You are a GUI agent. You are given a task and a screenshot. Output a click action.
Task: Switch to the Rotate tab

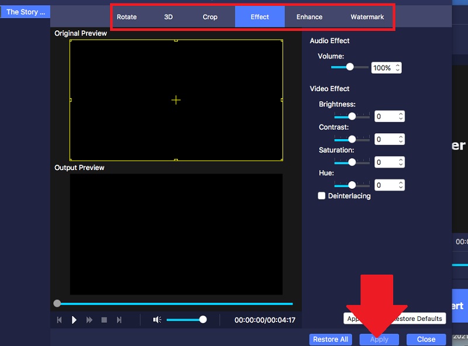point(126,17)
